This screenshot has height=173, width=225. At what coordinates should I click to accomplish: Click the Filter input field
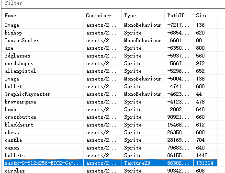click(x=113, y=3)
